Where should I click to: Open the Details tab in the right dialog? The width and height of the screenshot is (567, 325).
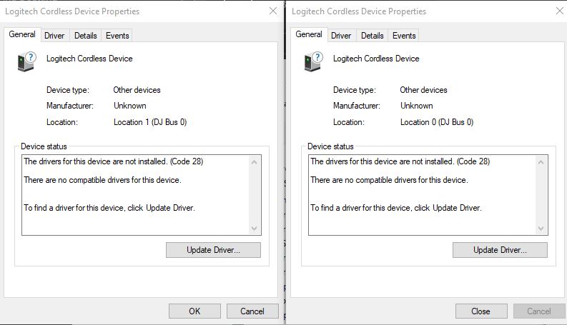372,36
